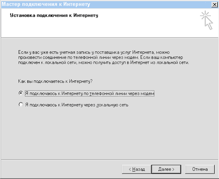The width and height of the screenshot is (219, 179).
Task: Click the heading 'Установка подключения к Интернету'
Action: tap(54, 15)
